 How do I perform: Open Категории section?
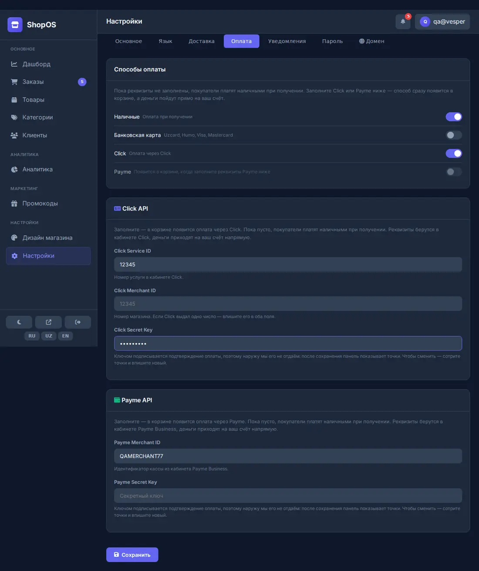coord(48,117)
